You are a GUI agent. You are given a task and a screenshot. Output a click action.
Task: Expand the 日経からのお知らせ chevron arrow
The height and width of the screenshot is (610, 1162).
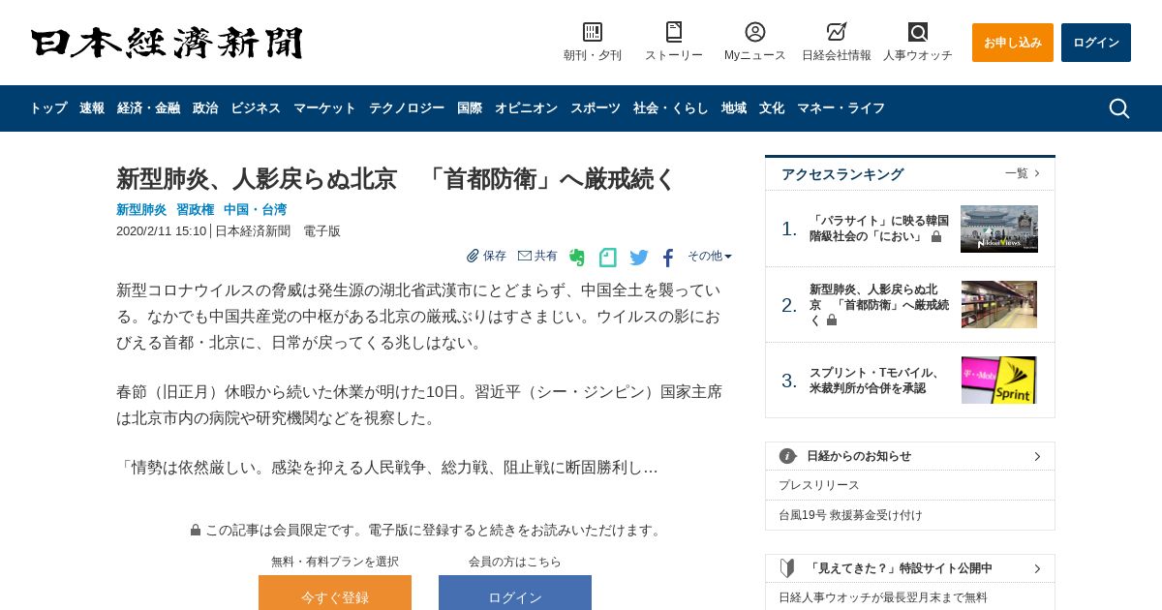[1037, 456]
